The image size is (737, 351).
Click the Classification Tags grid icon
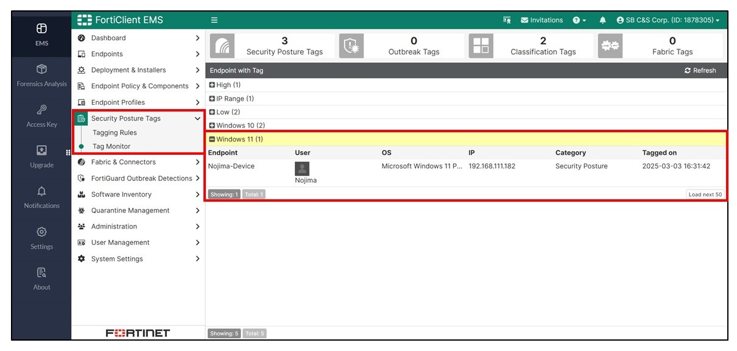[x=481, y=46]
